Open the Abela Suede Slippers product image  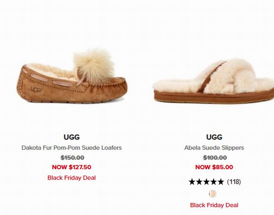pos(214,81)
